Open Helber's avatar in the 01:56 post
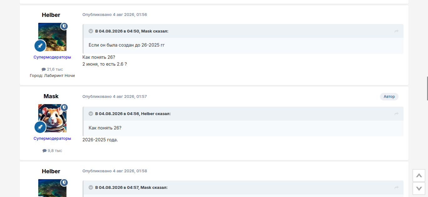This screenshot has width=428, height=197. click(52, 37)
